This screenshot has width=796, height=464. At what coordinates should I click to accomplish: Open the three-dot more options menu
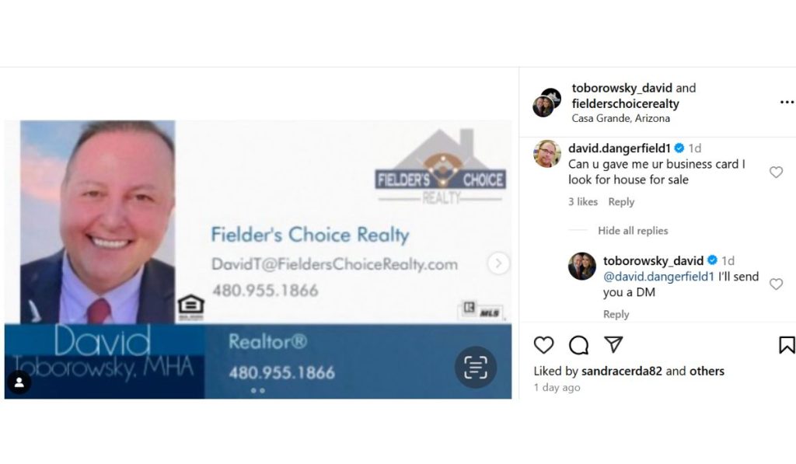pos(787,103)
